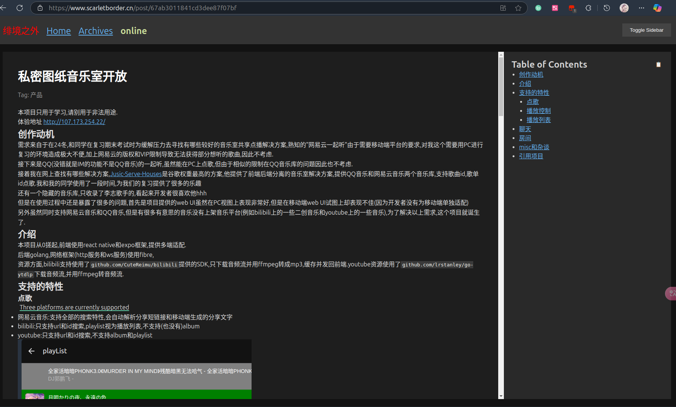The width and height of the screenshot is (676, 407).
Task: Click the Table of Contents heading
Action: point(549,65)
